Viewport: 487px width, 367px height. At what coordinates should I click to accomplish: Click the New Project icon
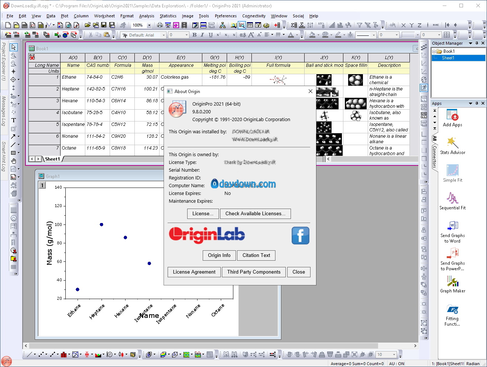coord(8,25)
